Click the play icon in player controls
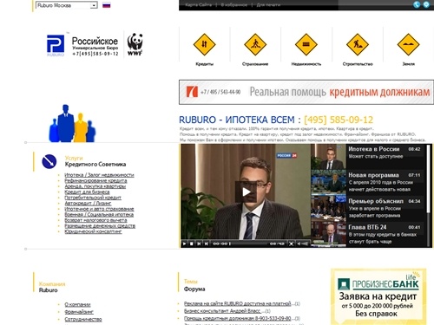The image size is (434, 325). click(x=184, y=244)
